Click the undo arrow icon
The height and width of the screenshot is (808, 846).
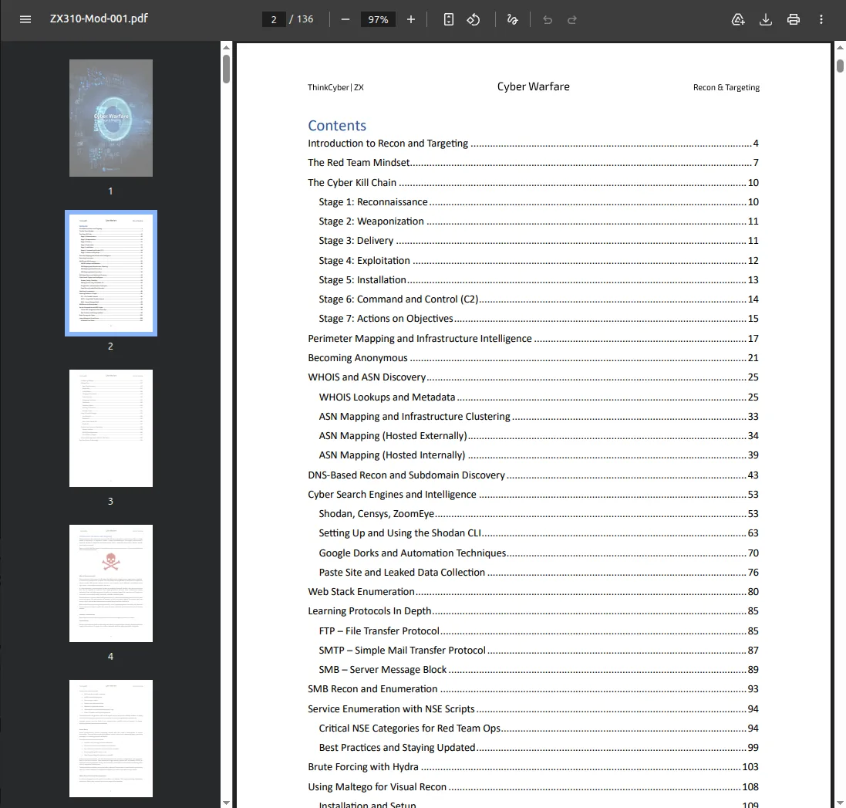(x=547, y=20)
